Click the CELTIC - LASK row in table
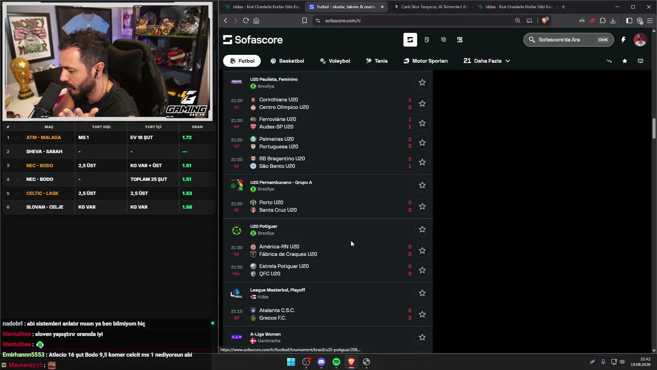 (108, 193)
